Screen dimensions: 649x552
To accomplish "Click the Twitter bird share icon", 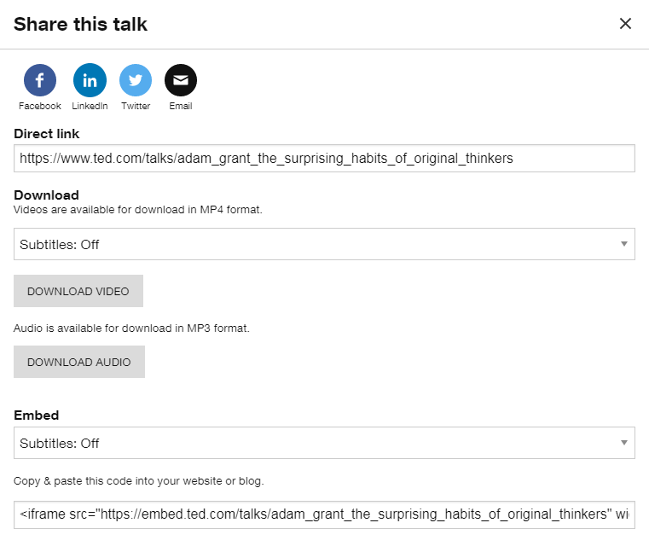I will pos(136,80).
